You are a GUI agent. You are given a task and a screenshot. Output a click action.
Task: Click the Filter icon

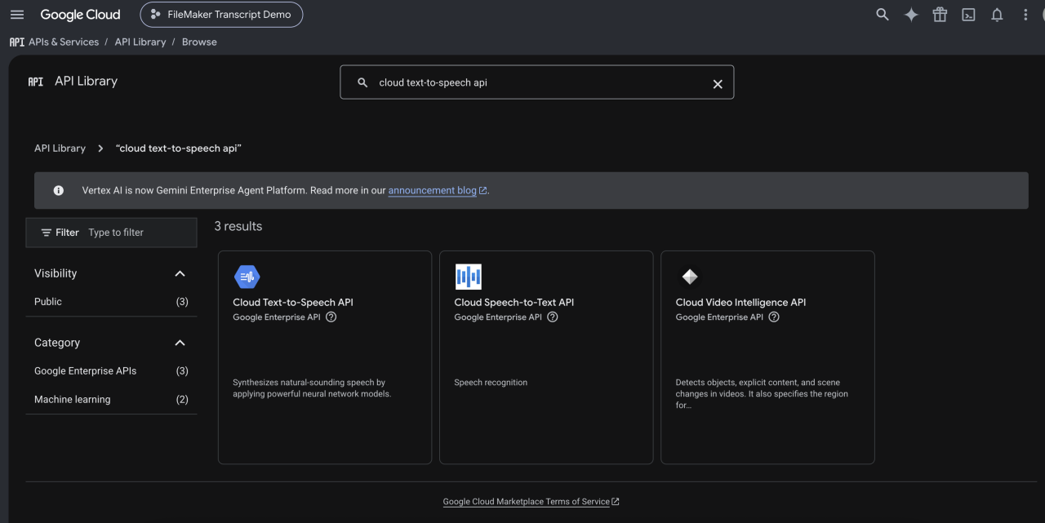pyautogui.click(x=47, y=233)
